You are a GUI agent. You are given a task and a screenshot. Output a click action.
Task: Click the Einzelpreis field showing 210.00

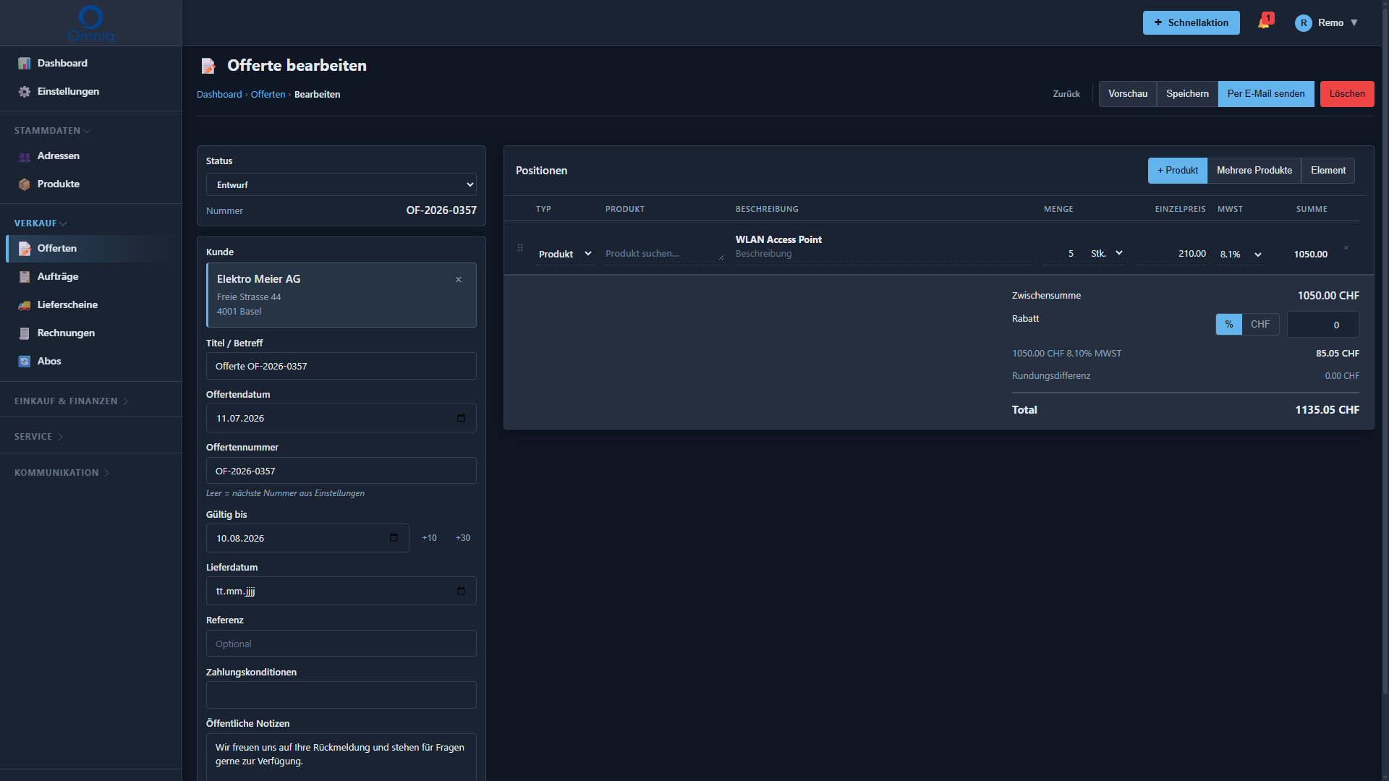[1171, 254]
